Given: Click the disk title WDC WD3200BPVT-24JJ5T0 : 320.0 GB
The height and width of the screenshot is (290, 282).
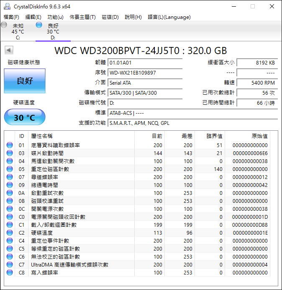Looking at the screenshot, I should click(x=141, y=50).
